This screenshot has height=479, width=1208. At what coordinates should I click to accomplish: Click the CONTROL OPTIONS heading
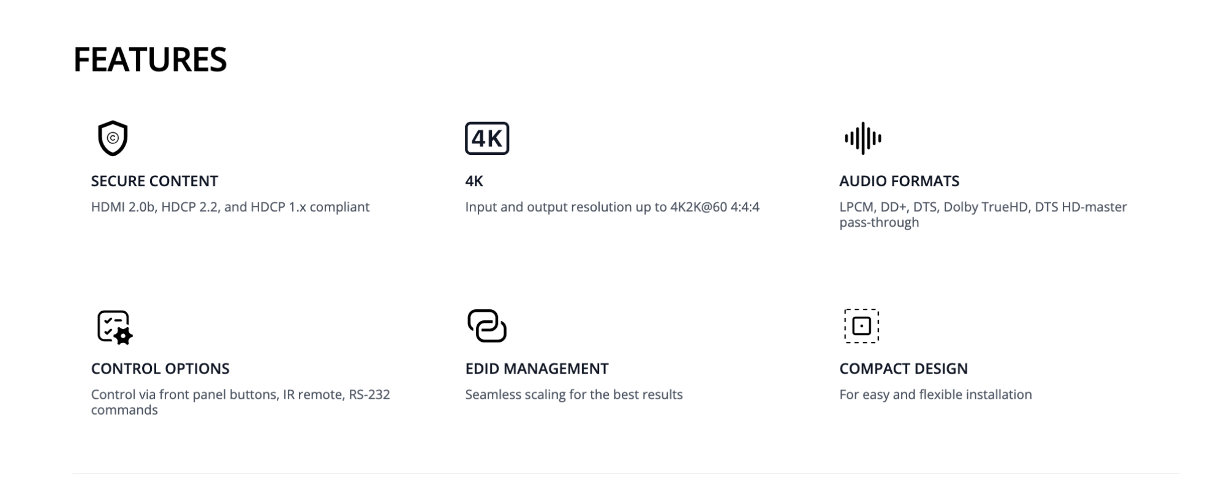(160, 369)
